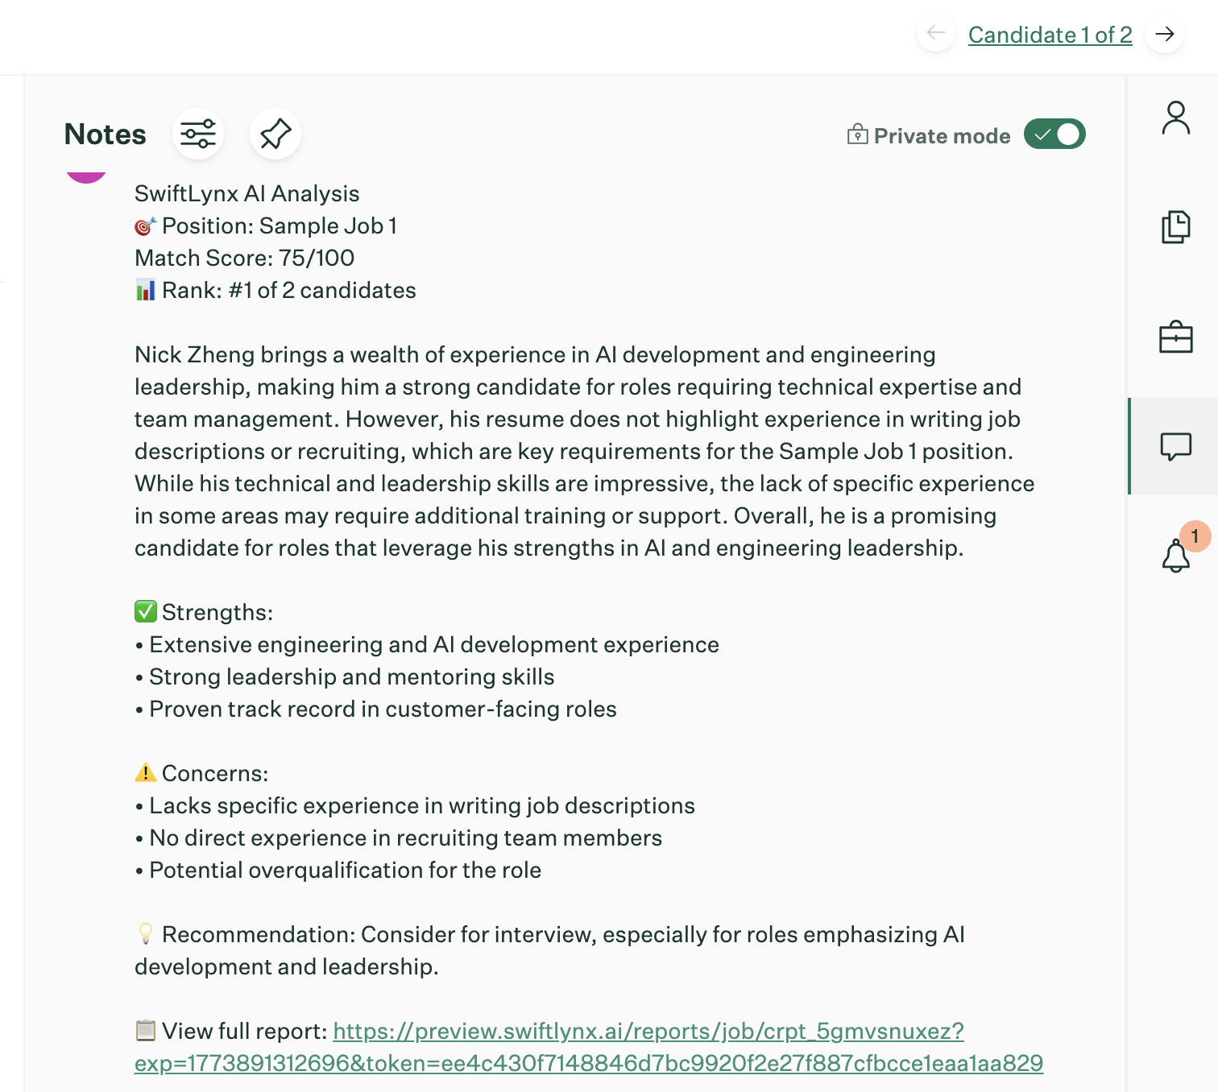
Task: Click the pin notes icon
Action: pos(275,134)
